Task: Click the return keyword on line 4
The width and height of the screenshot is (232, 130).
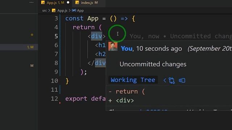Action: pos(84,27)
